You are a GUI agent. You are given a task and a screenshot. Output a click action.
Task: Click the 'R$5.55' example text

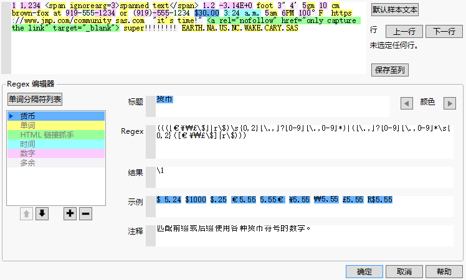(380, 200)
